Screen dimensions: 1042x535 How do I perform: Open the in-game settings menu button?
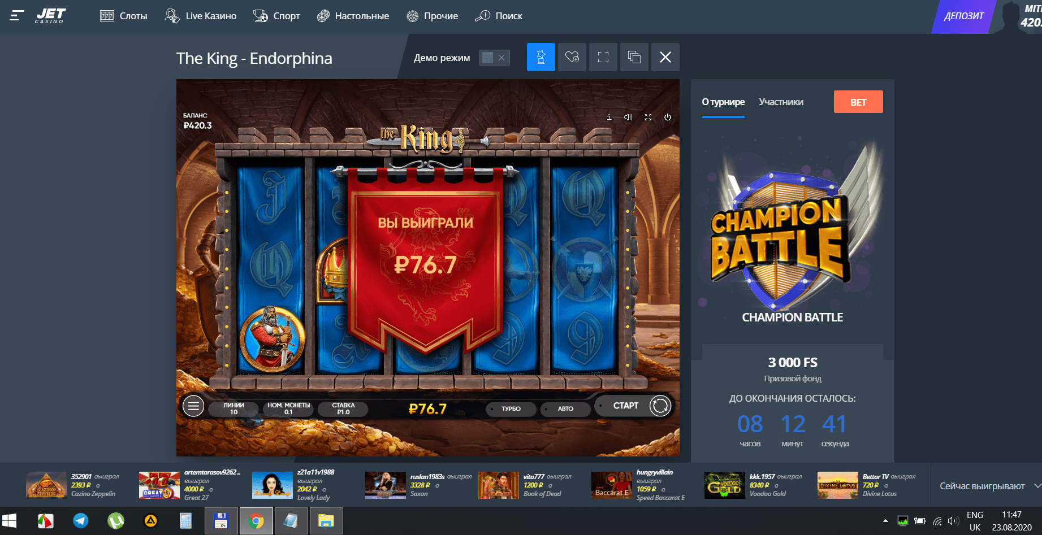point(193,406)
